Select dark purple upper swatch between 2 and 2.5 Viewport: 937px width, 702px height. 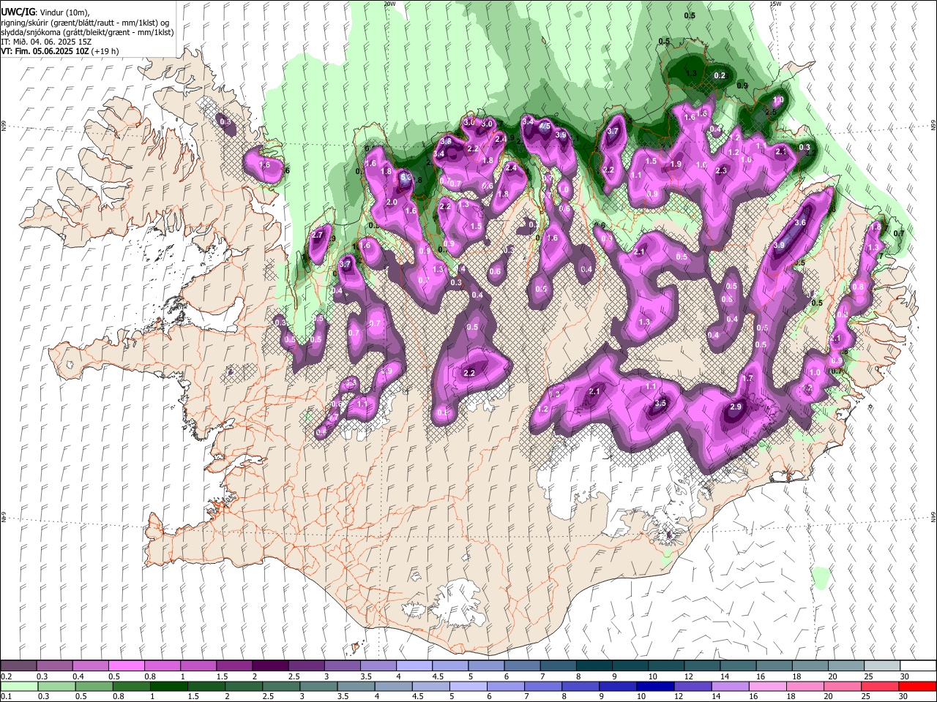click(x=270, y=665)
